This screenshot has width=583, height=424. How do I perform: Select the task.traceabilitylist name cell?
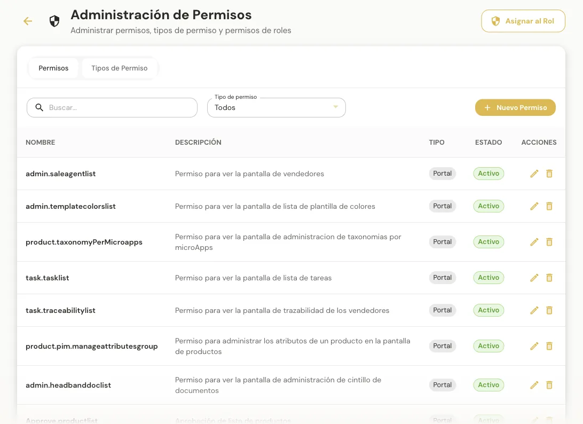[61, 310]
